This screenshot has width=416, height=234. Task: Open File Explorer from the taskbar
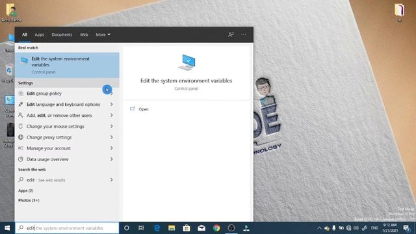coord(172,228)
